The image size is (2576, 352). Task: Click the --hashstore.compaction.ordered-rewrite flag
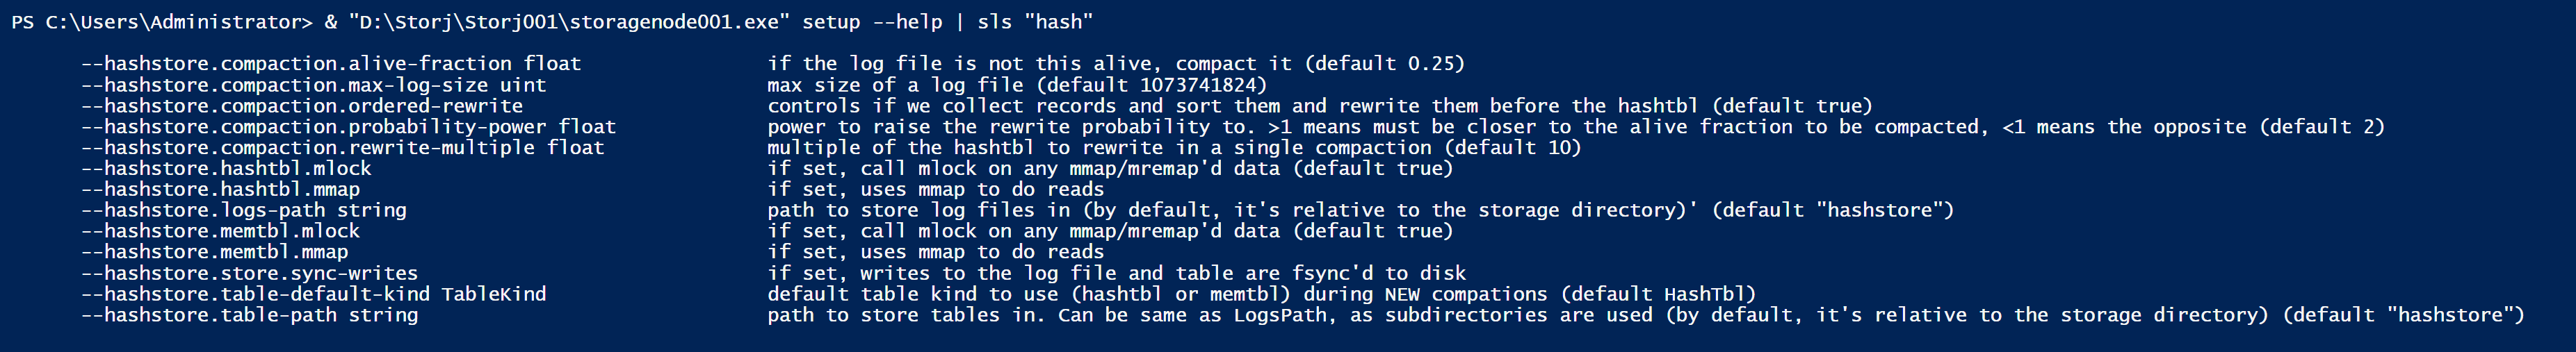[x=302, y=106]
